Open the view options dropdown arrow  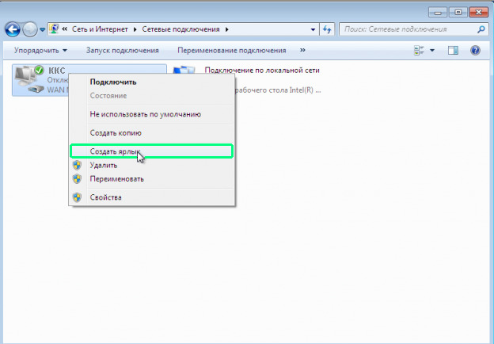[x=432, y=50]
